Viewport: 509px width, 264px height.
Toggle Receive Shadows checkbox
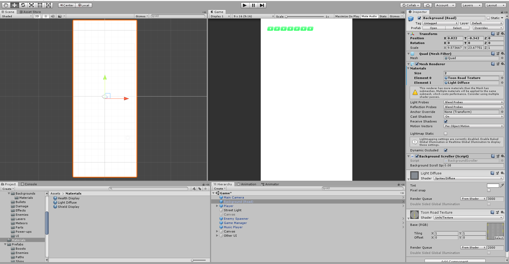coord(446,121)
